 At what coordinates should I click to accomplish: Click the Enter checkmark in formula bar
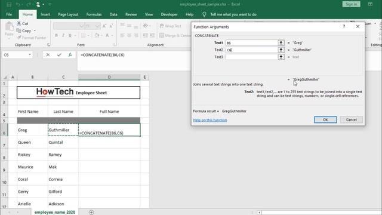[x=59, y=55]
